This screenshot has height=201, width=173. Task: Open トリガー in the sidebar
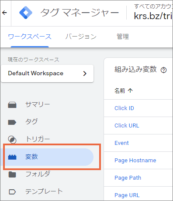click(x=38, y=139)
